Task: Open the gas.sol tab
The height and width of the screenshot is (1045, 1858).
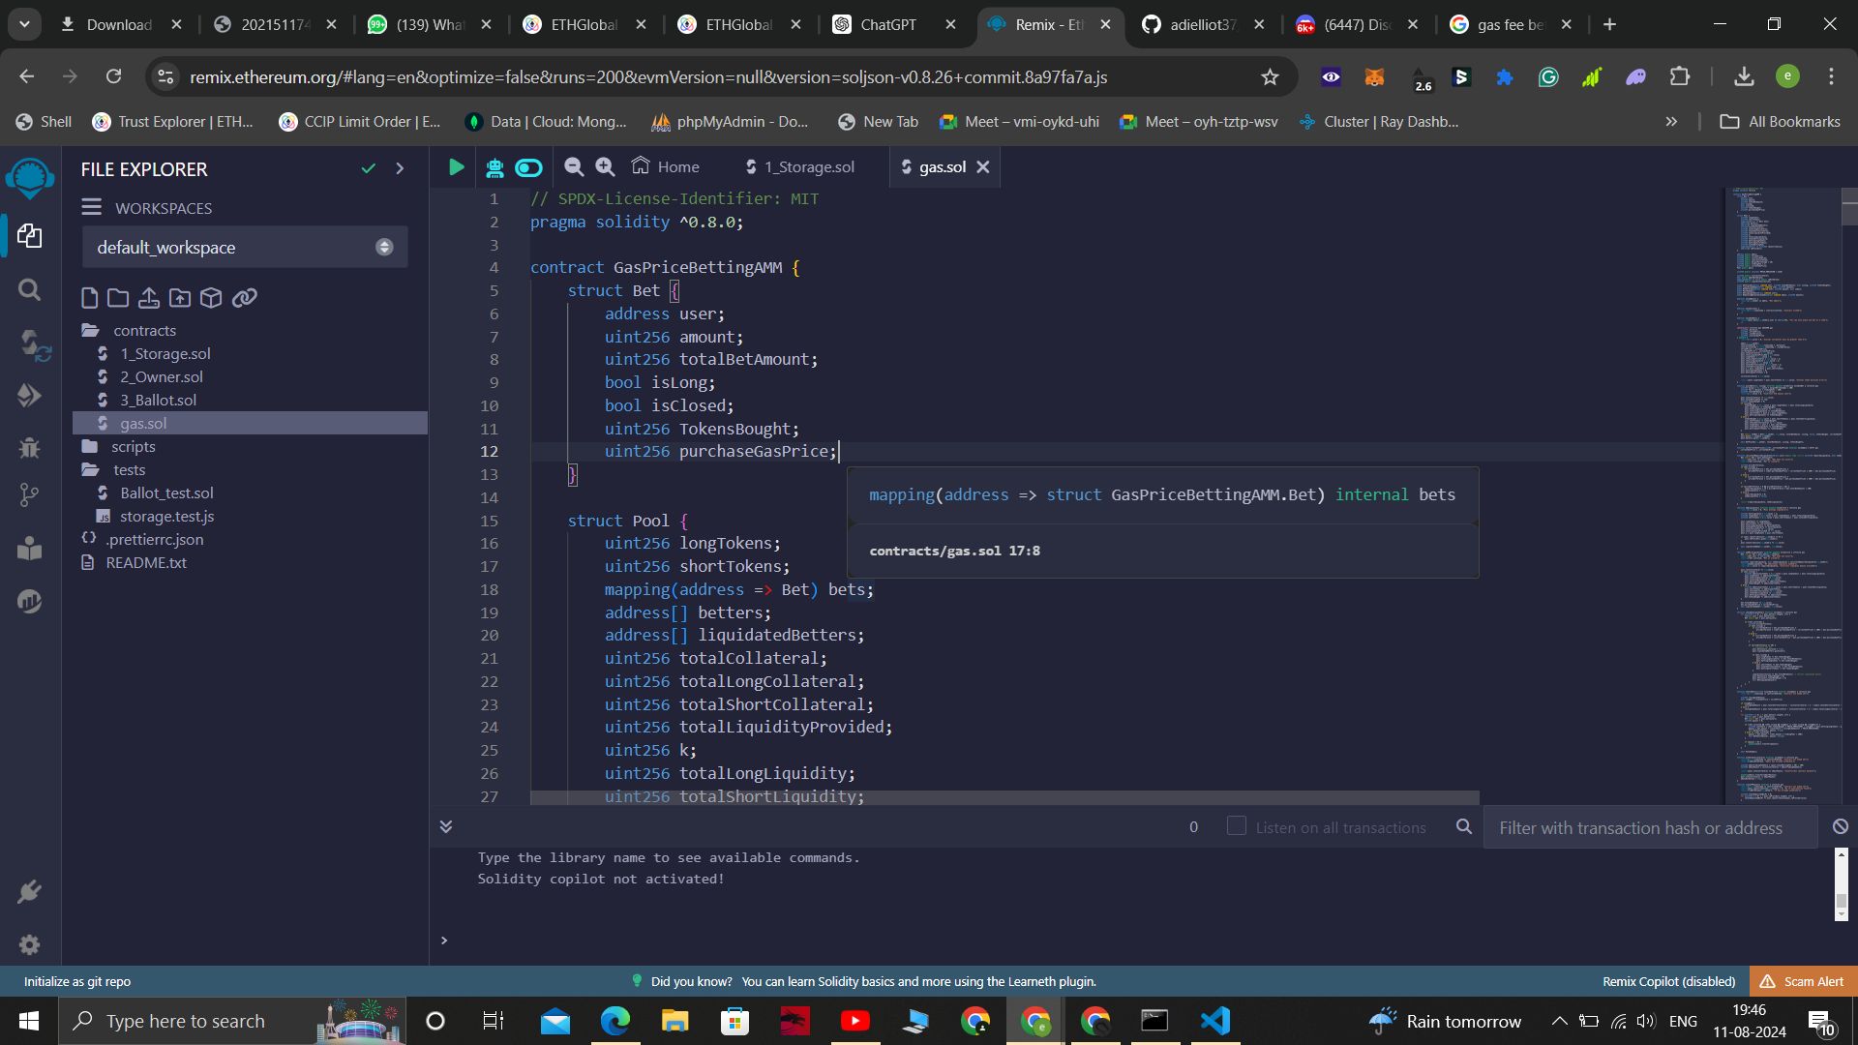Action: 942,167
